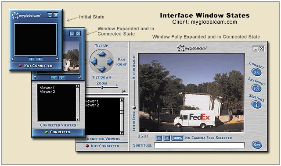
Task: Click inside the Subtitles text field
Action: tap(199, 145)
